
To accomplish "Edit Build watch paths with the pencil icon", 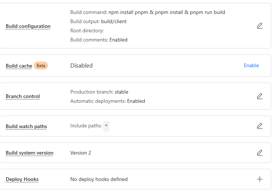I will pyautogui.click(x=259, y=126).
